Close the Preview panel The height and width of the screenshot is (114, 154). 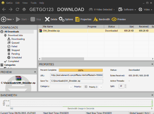click(35, 72)
